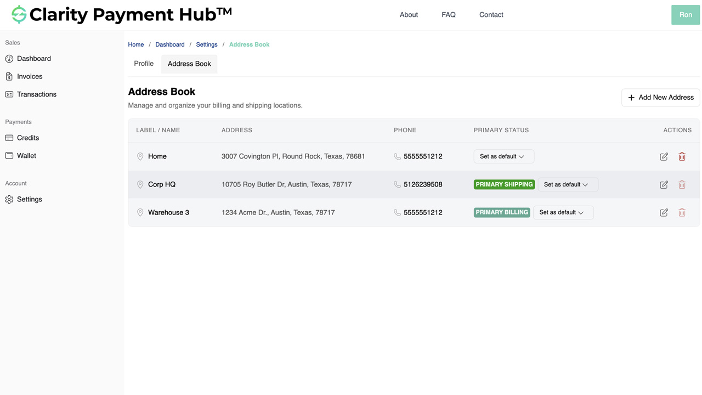The width and height of the screenshot is (702, 395).
Task: Click the phone icon beside 5126239508
Action: pos(397,184)
